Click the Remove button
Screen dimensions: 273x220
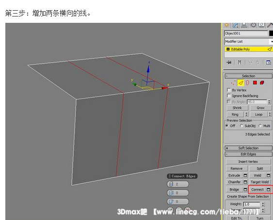(x=237, y=169)
